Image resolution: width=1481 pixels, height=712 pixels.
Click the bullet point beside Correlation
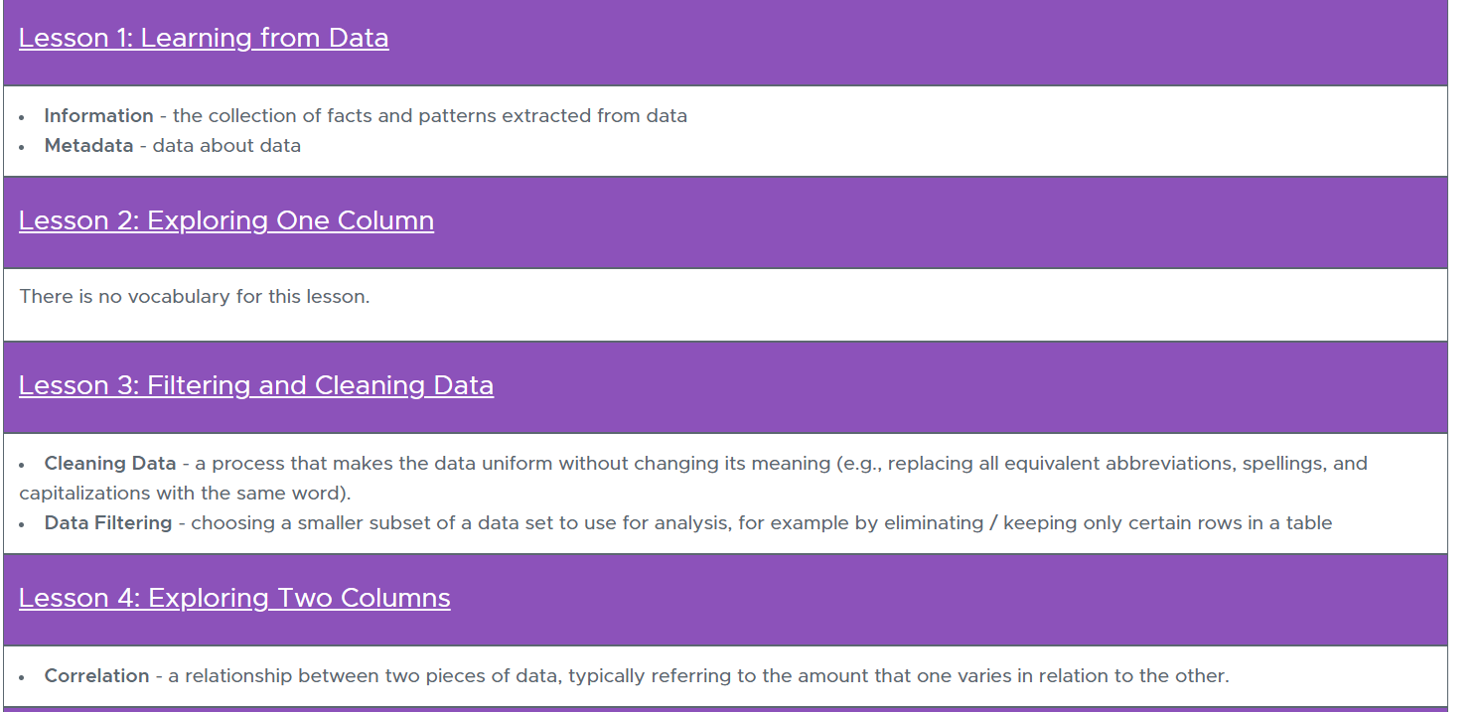coord(23,677)
